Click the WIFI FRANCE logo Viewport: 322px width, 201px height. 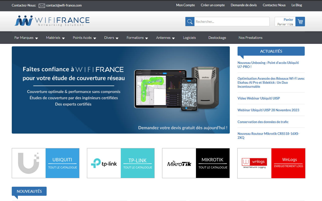[52, 21]
